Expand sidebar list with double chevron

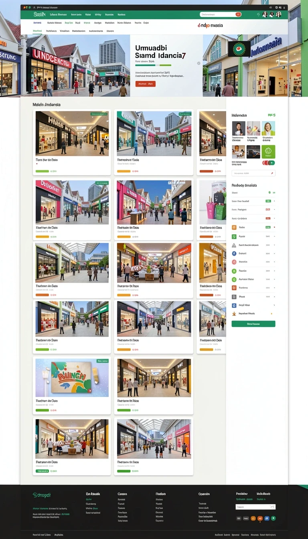(x=274, y=192)
